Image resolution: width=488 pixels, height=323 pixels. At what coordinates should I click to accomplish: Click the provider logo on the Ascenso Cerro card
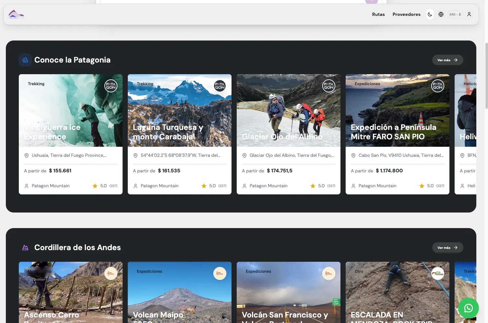point(111,273)
